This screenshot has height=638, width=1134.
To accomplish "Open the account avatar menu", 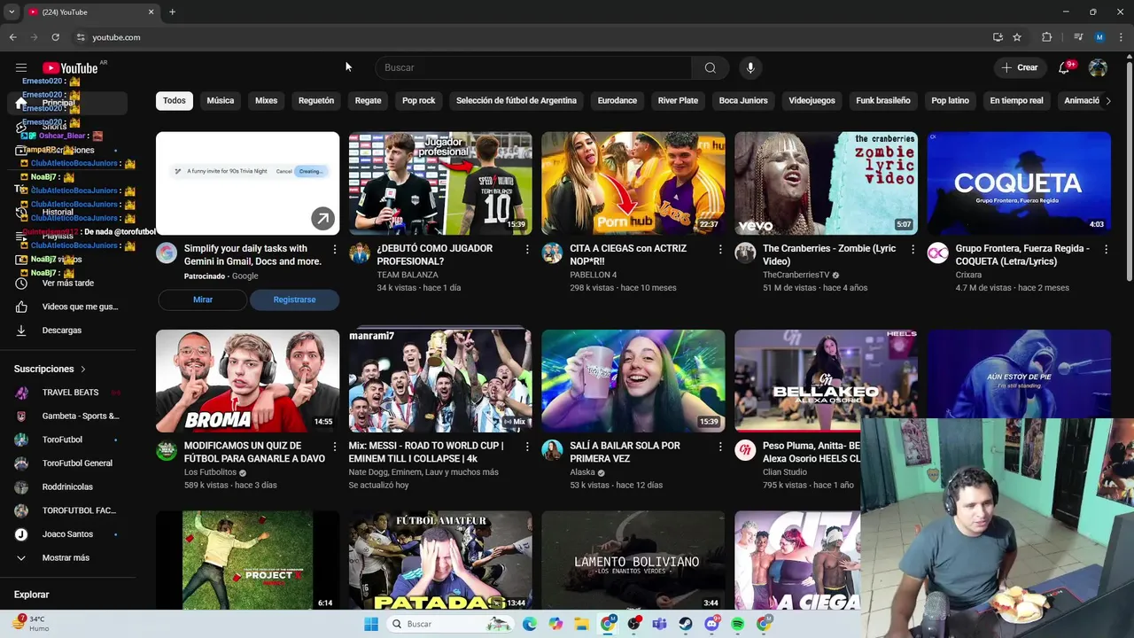I will [x=1098, y=68].
